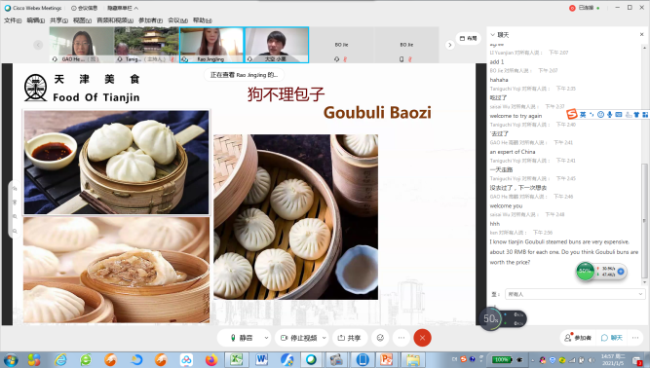
Task: Click the 共享 share button
Action: [349, 338]
